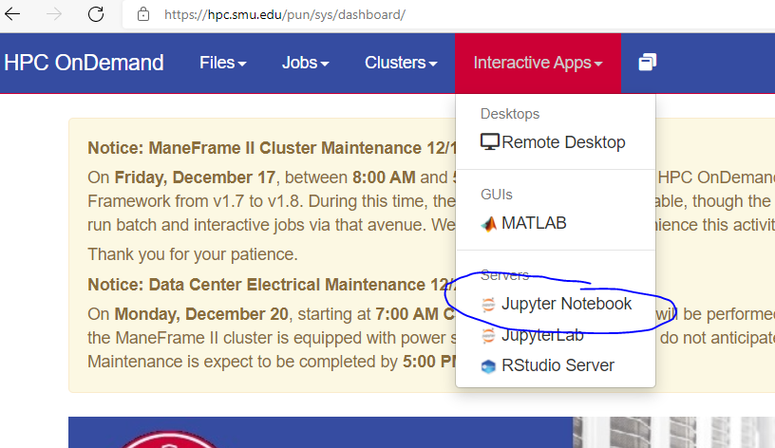Click the ManeFrame II Cluster Maintenance notice heading
This screenshot has height=448, width=775.
[x=272, y=148]
